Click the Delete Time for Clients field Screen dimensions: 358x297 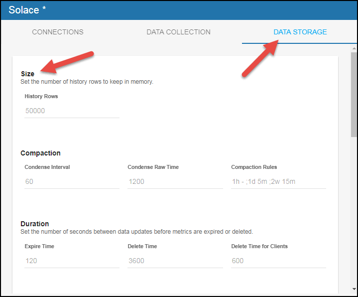click(278, 261)
